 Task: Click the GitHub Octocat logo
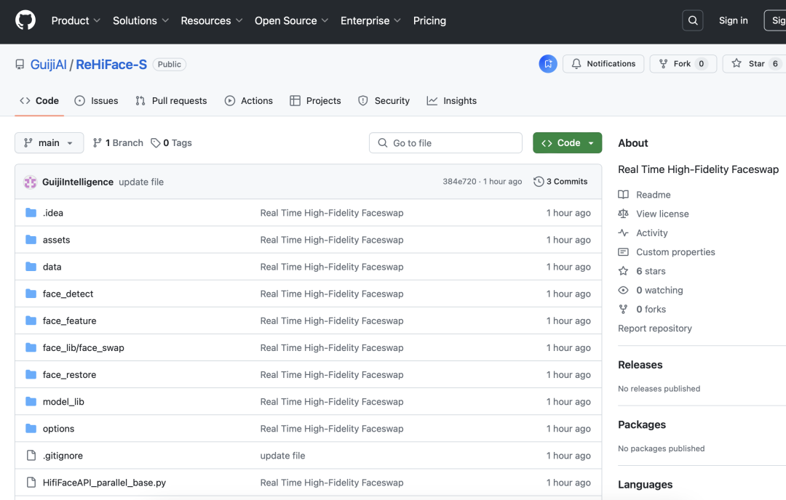pos(25,20)
